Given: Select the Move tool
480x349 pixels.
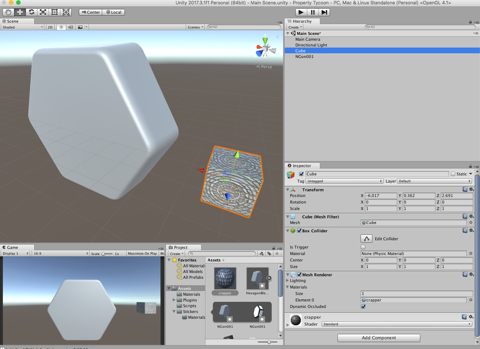Looking at the screenshot, I should [20, 12].
